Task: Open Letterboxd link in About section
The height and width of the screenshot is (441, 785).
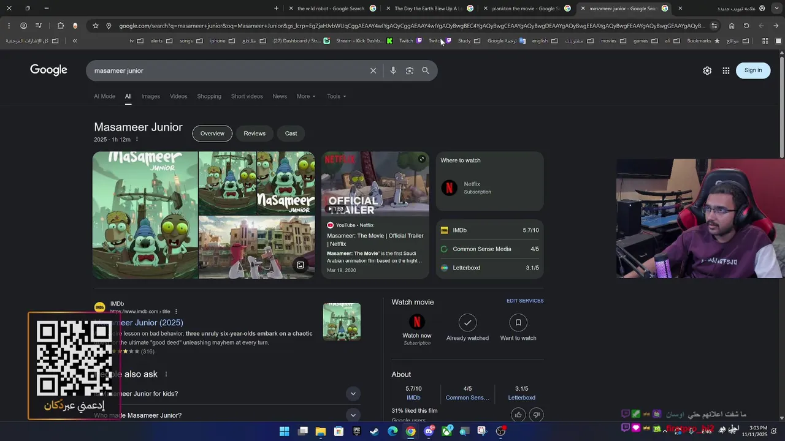Action: [x=521, y=398]
